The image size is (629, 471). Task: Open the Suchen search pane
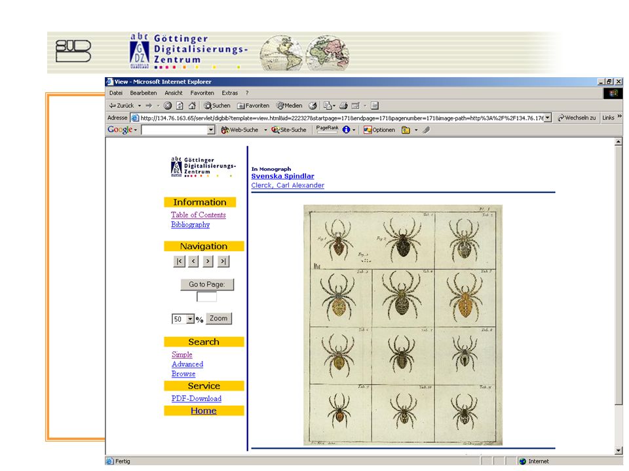pyautogui.click(x=217, y=106)
